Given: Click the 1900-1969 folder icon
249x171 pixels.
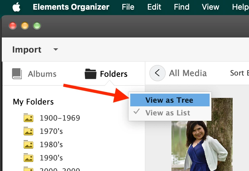Looking at the screenshot, I should click(x=28, y=118).
